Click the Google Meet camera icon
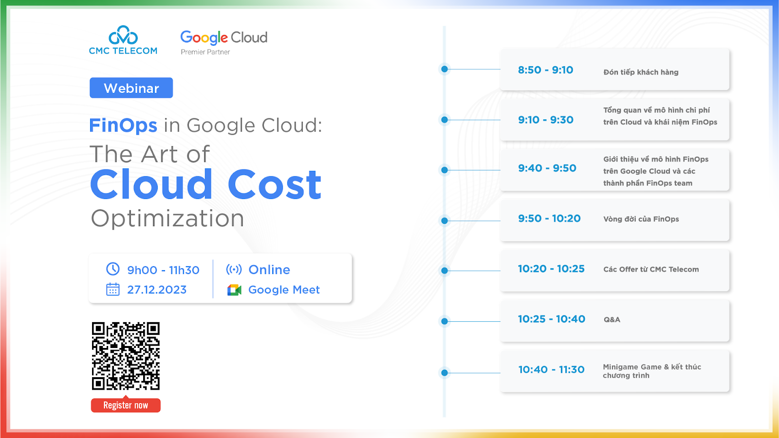This screenshot has width=779, height=438. pyautogui.click(x=234, y=290)
